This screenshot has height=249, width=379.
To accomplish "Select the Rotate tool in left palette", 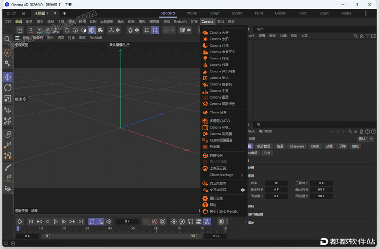I will point(8,88).
